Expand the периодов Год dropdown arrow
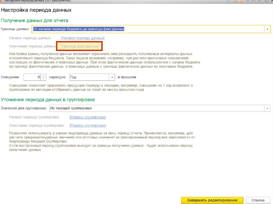This screenshot has width=273, height=204. [112, 77]
